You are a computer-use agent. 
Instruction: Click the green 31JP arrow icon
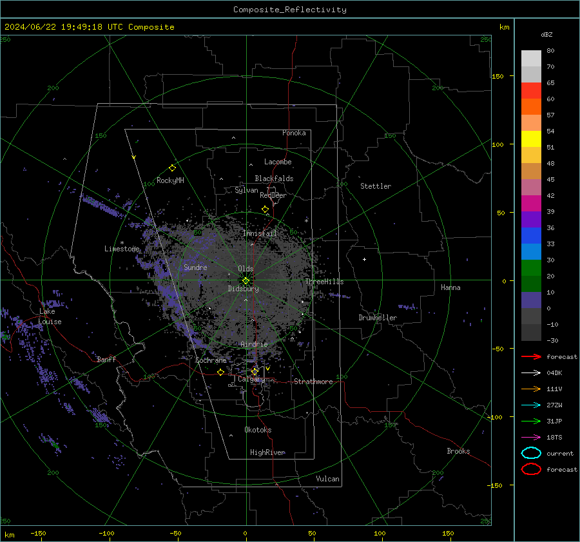531,421
